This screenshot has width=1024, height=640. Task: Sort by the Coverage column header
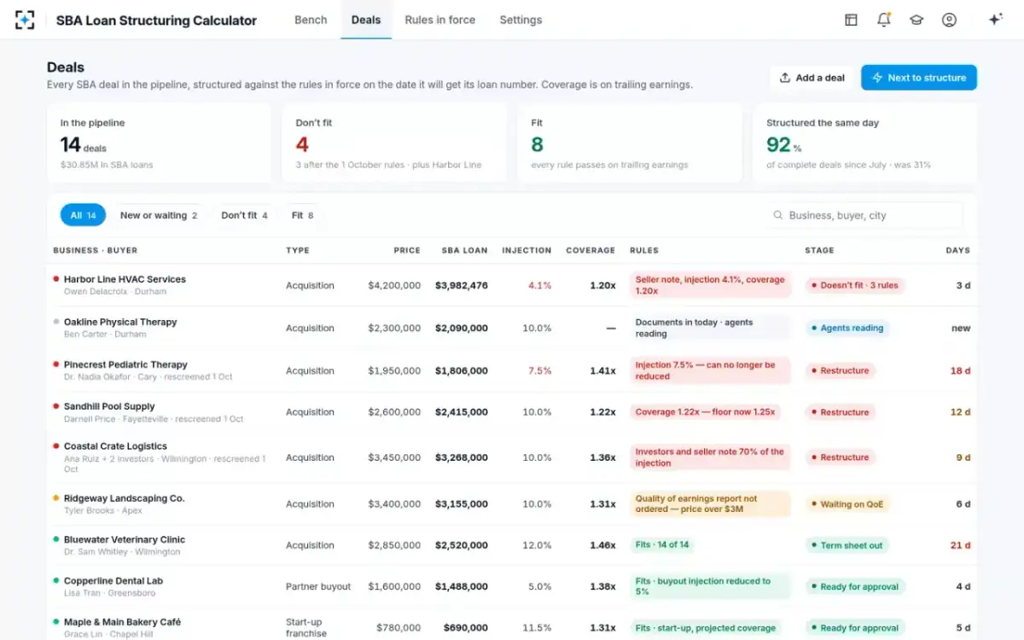591,250
